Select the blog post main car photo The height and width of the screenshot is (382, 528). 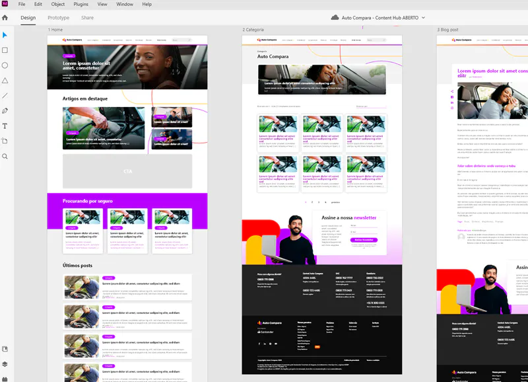pos(492,100)
